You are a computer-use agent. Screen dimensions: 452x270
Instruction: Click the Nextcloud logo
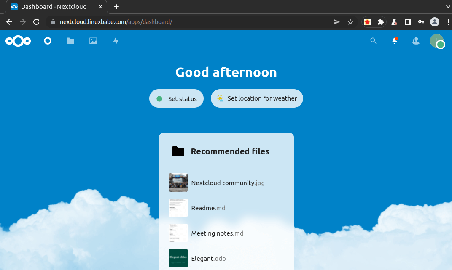(18, 41)
